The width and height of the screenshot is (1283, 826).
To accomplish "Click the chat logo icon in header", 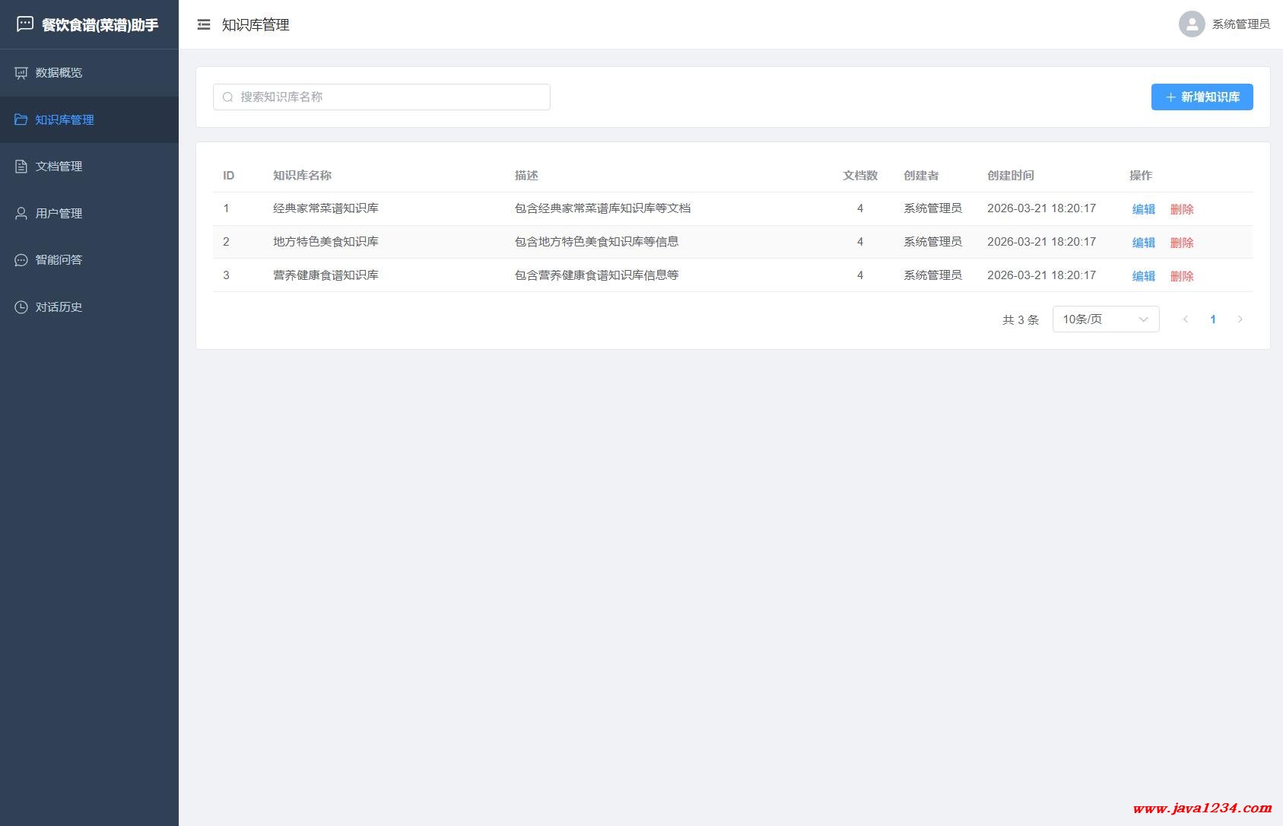I will click(x=25, y=24).
